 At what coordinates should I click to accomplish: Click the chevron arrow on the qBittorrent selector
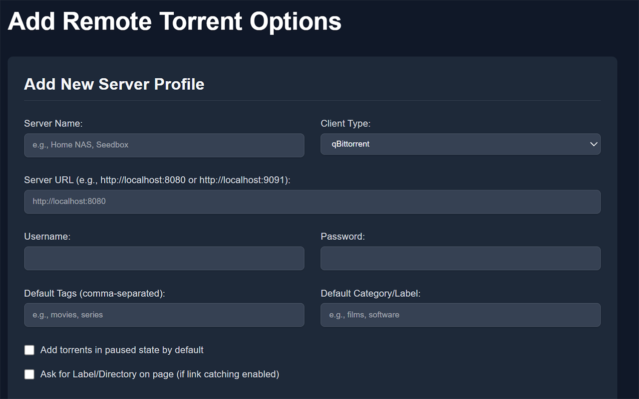point(594,144)
